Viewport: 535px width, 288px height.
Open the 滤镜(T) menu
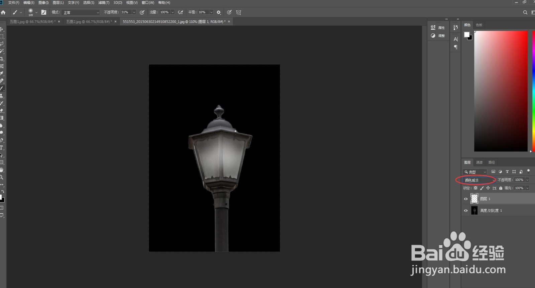coord(104,3)
